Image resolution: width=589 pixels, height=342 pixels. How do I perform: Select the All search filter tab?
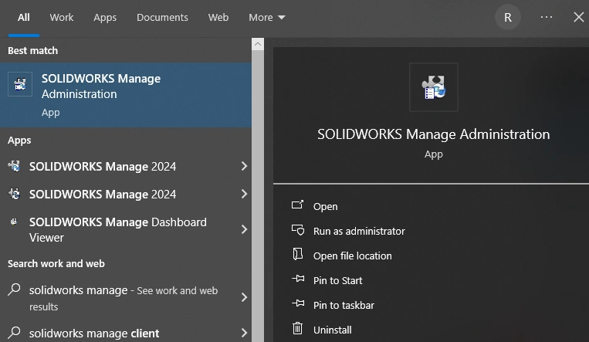tap(24, 17)
